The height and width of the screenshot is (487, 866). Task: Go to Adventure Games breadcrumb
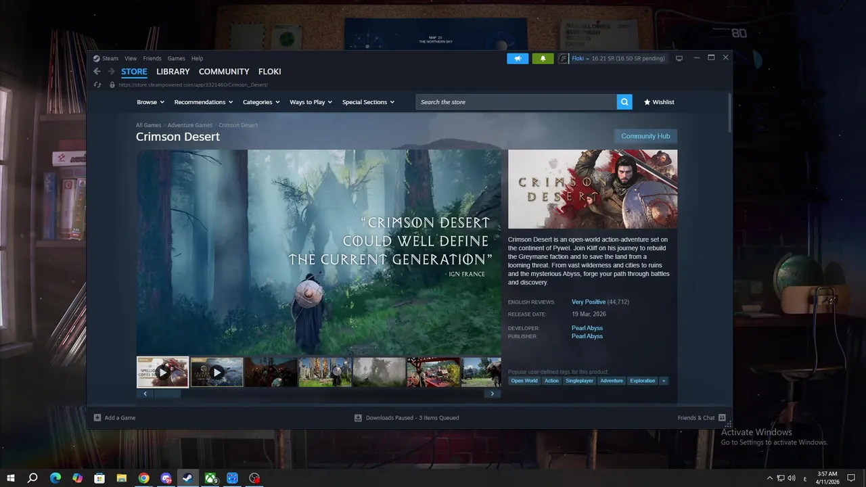tap(190, 125)
